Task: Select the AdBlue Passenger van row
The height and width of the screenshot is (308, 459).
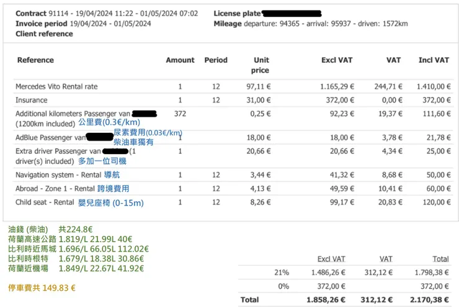Action: point(50,137)
